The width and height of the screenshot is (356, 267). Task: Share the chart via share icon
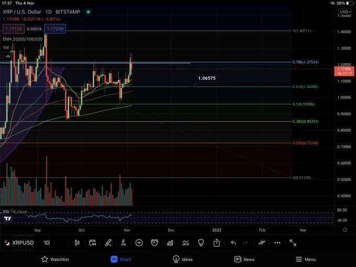pos(217,242)
